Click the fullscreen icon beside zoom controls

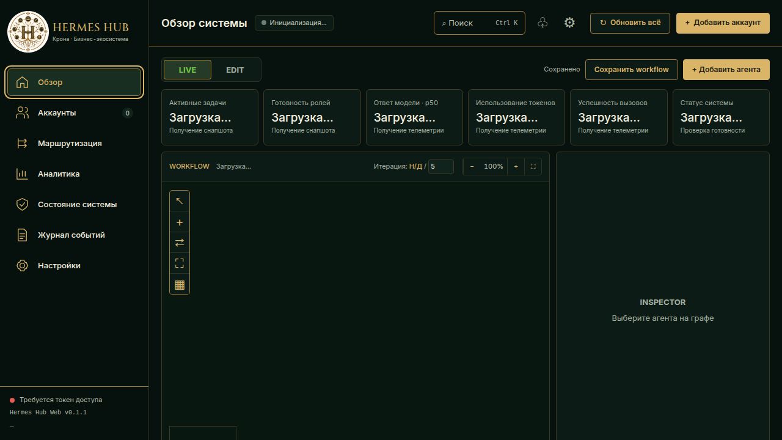(x=533, y=166)
